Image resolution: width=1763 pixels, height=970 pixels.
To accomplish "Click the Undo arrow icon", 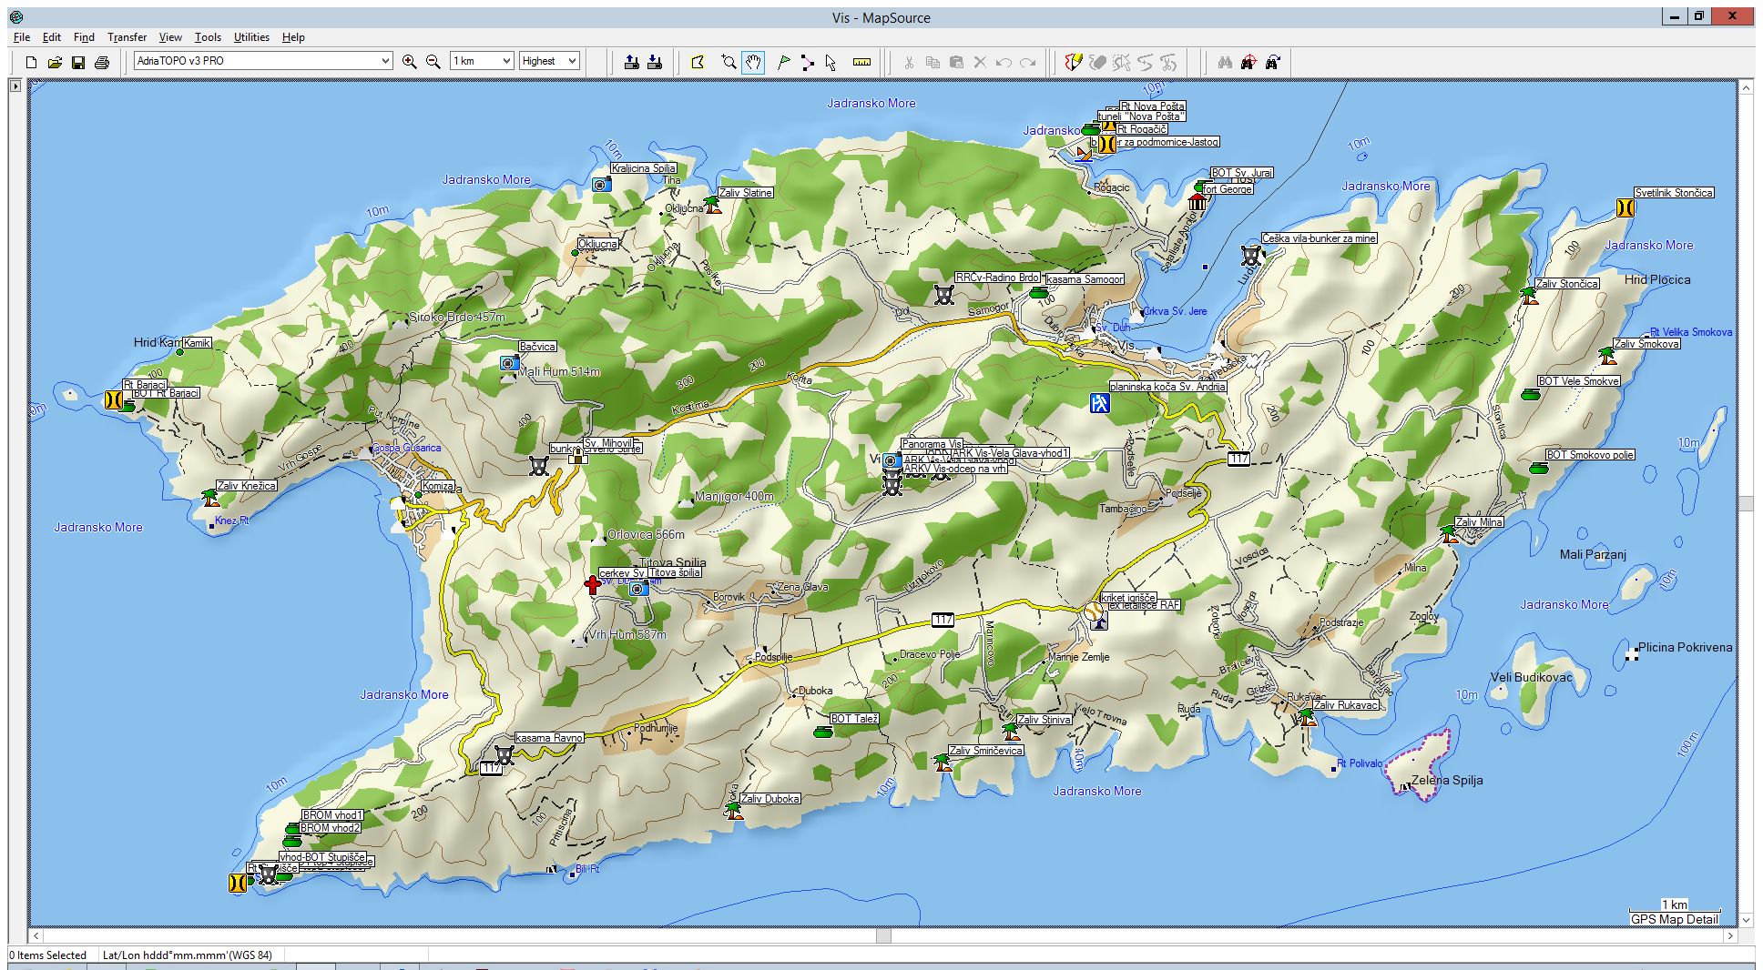I will [1004, 62].
